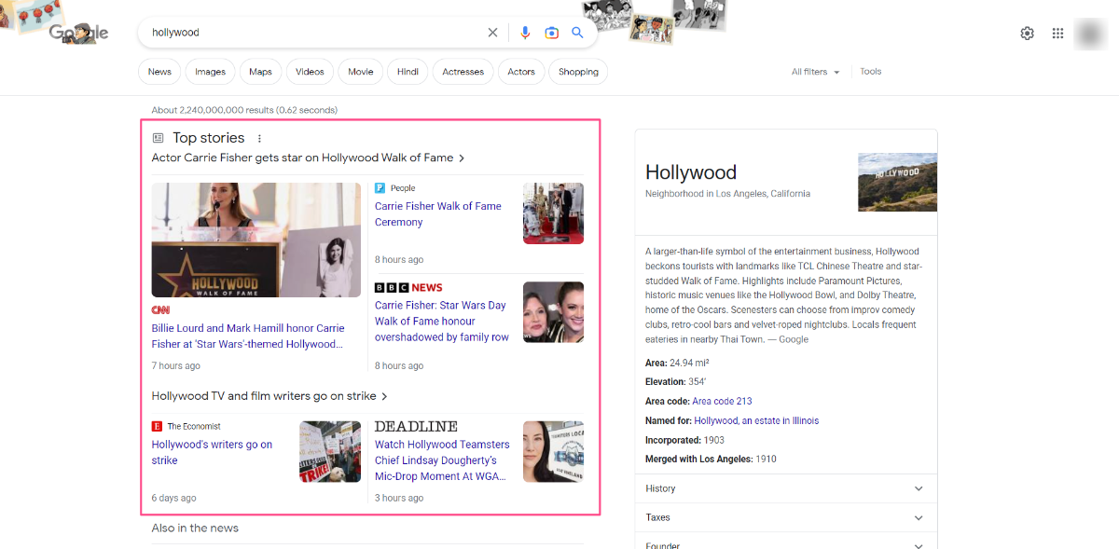Submit search with magnifier icon

577,33
